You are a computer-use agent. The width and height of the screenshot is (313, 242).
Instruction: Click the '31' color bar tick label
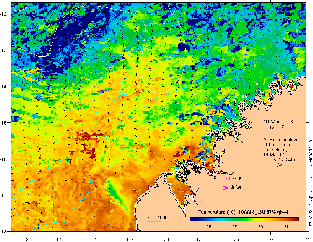(286, 227)
